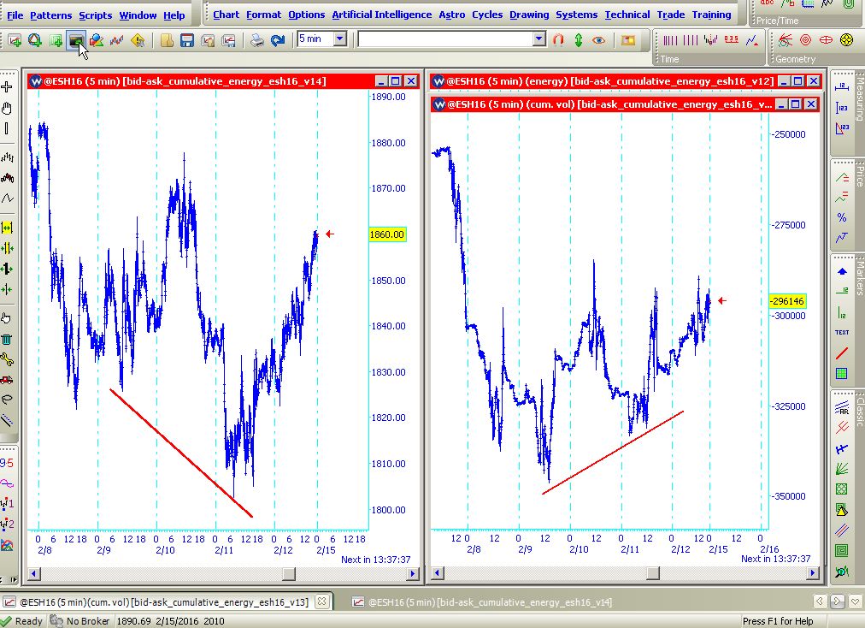Expand the wide empty combo box arrow
Viewport: 865px width, 628px height.
tap(539, 39)
